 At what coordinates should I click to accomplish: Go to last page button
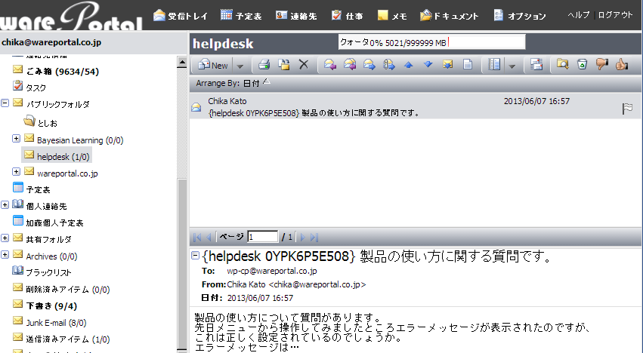point(314,237)
